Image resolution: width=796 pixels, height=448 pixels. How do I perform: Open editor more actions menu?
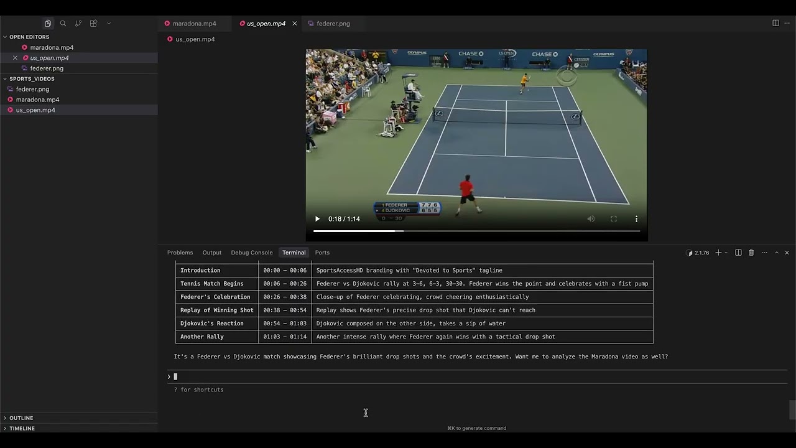click(x=787, y=23)
